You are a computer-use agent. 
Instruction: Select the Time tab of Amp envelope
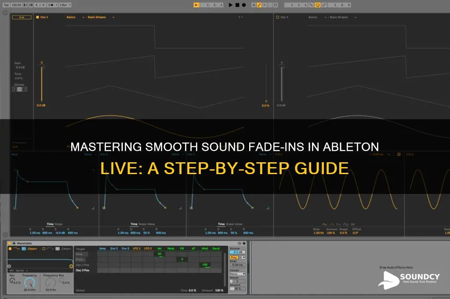point(50,224)
